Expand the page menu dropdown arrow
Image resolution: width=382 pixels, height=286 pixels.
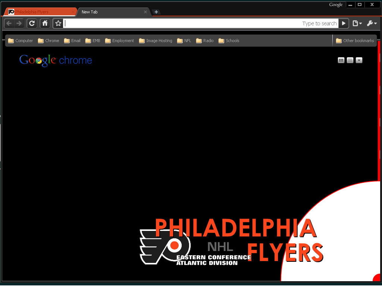(360, 23)
